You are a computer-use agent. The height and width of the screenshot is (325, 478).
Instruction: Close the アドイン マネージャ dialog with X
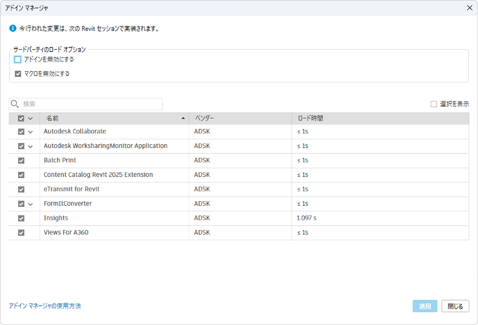470,8
